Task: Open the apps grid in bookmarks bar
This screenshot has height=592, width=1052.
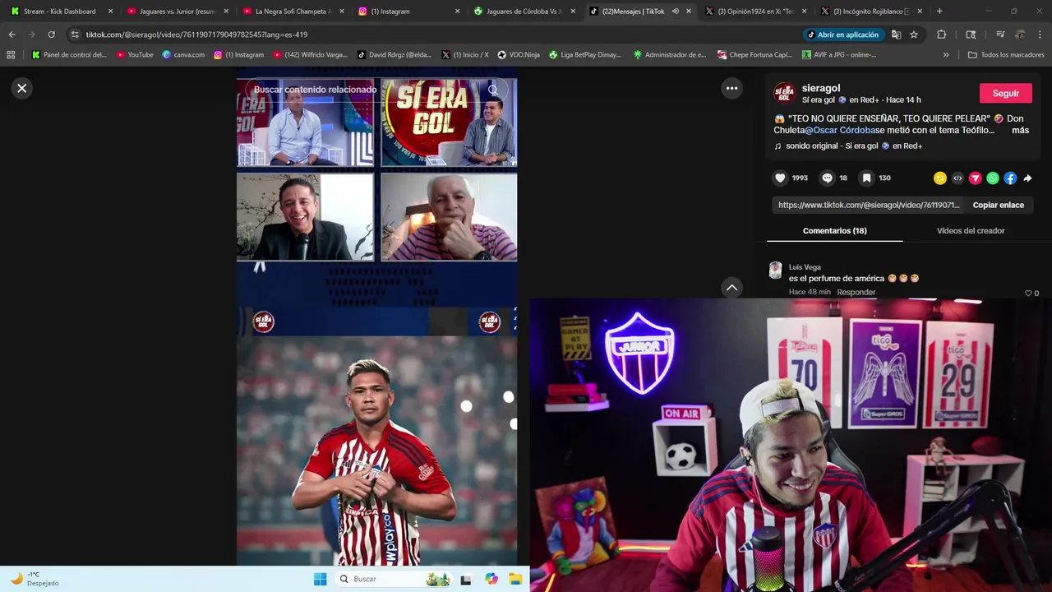Action: coord(11,55)
